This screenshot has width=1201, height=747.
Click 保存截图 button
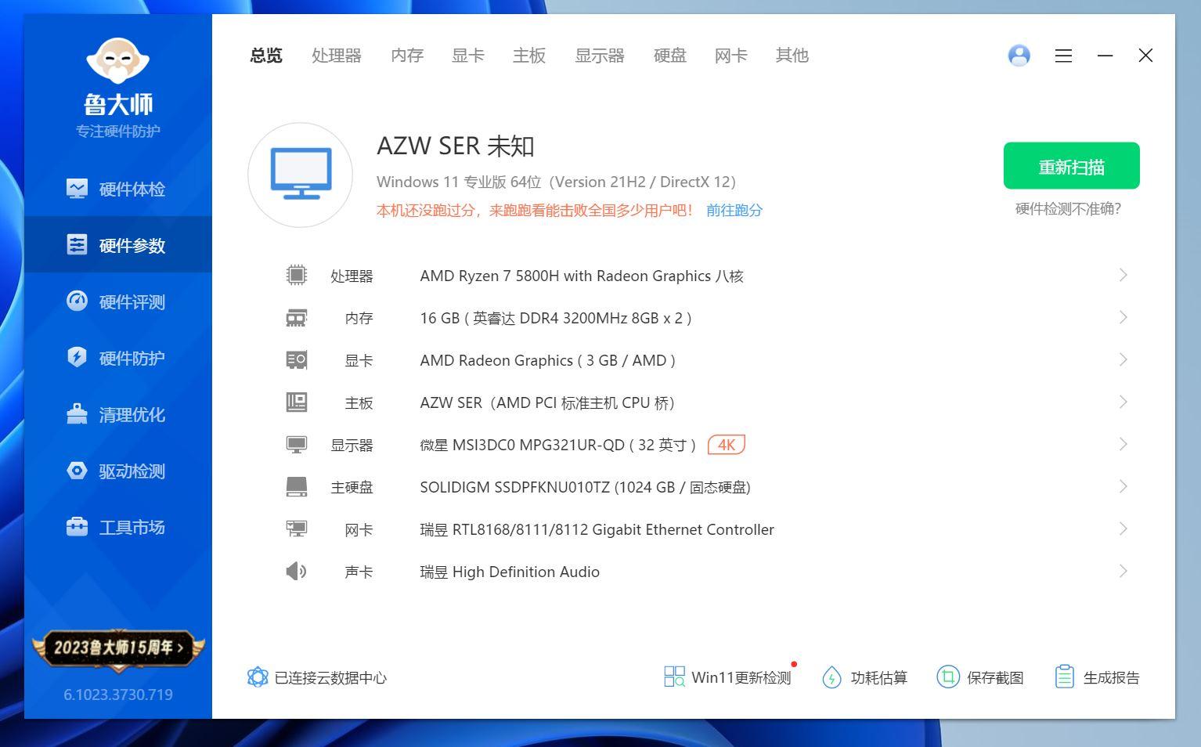pos(980,677)
